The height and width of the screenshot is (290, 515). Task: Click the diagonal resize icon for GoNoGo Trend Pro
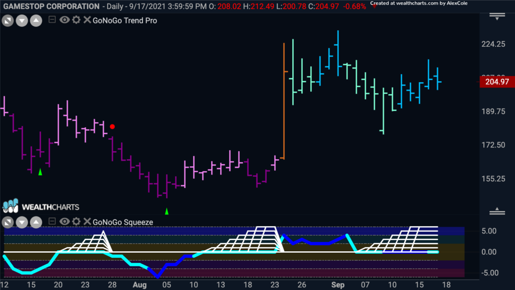click(8, 21)
